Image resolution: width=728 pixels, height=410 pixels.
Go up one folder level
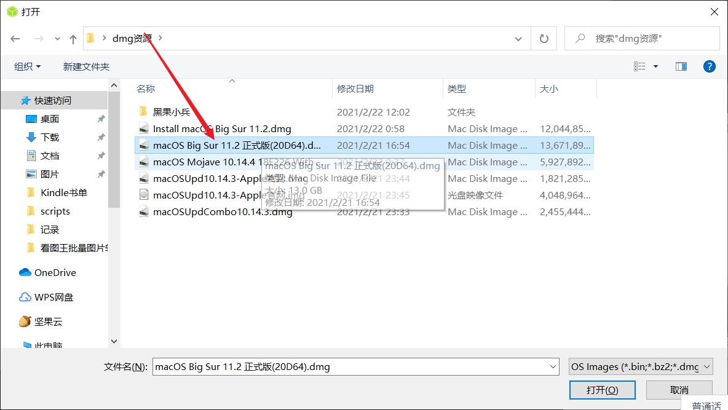[x=73, y=39]
